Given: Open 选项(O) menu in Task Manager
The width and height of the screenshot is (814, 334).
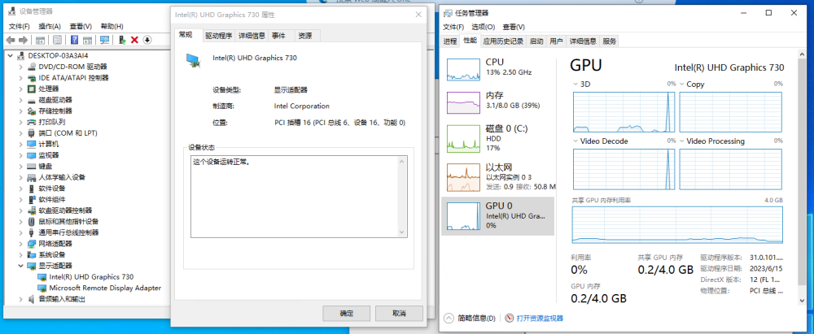Looking at the screenshot, I should (x=483, y=27).
